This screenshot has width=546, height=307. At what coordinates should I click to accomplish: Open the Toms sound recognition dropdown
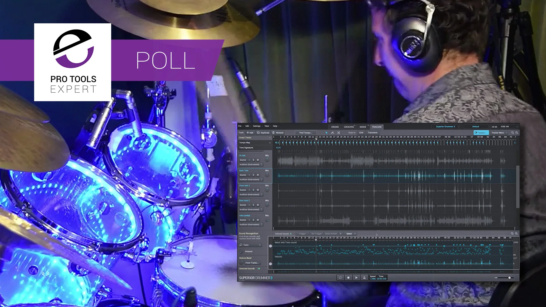coord(250,245)
